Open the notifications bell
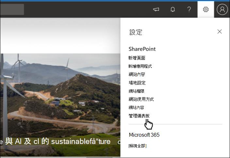The image size is (230, 158). [x=173, y=9]
